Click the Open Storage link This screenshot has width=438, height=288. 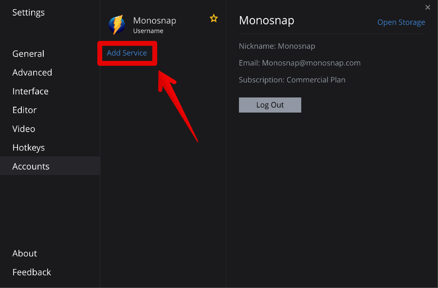[x=401, y=22]
